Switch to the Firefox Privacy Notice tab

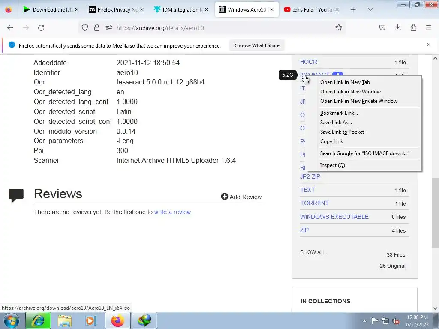[116, 10]
